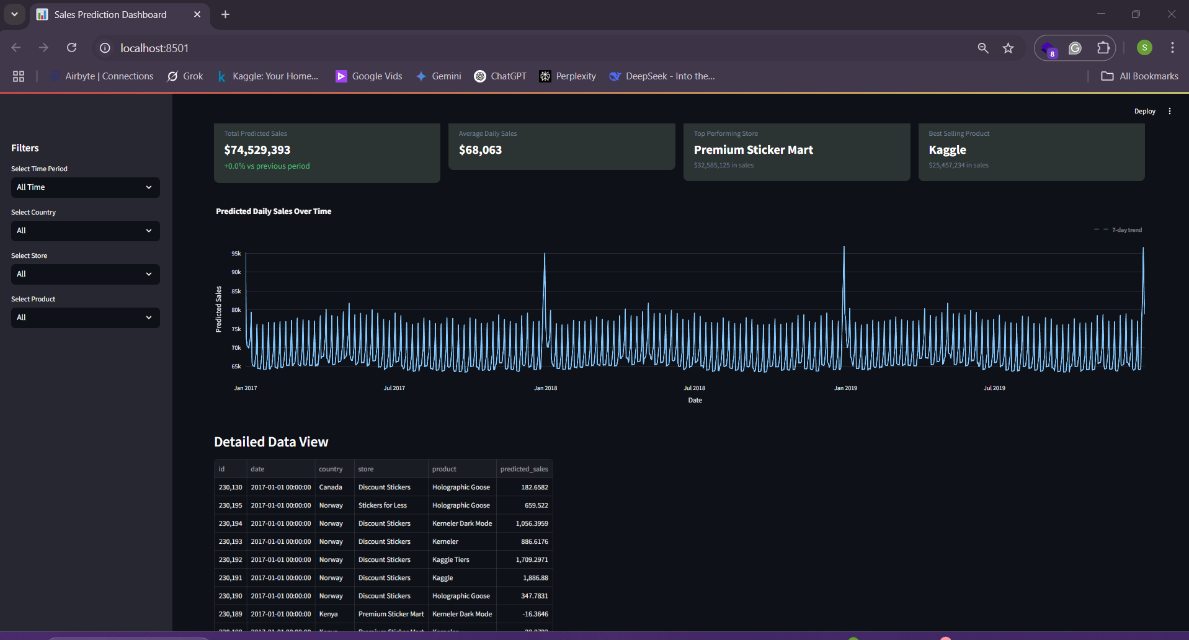Select the Kerneler product cell in row 230,193

click(x=462, y=541)
